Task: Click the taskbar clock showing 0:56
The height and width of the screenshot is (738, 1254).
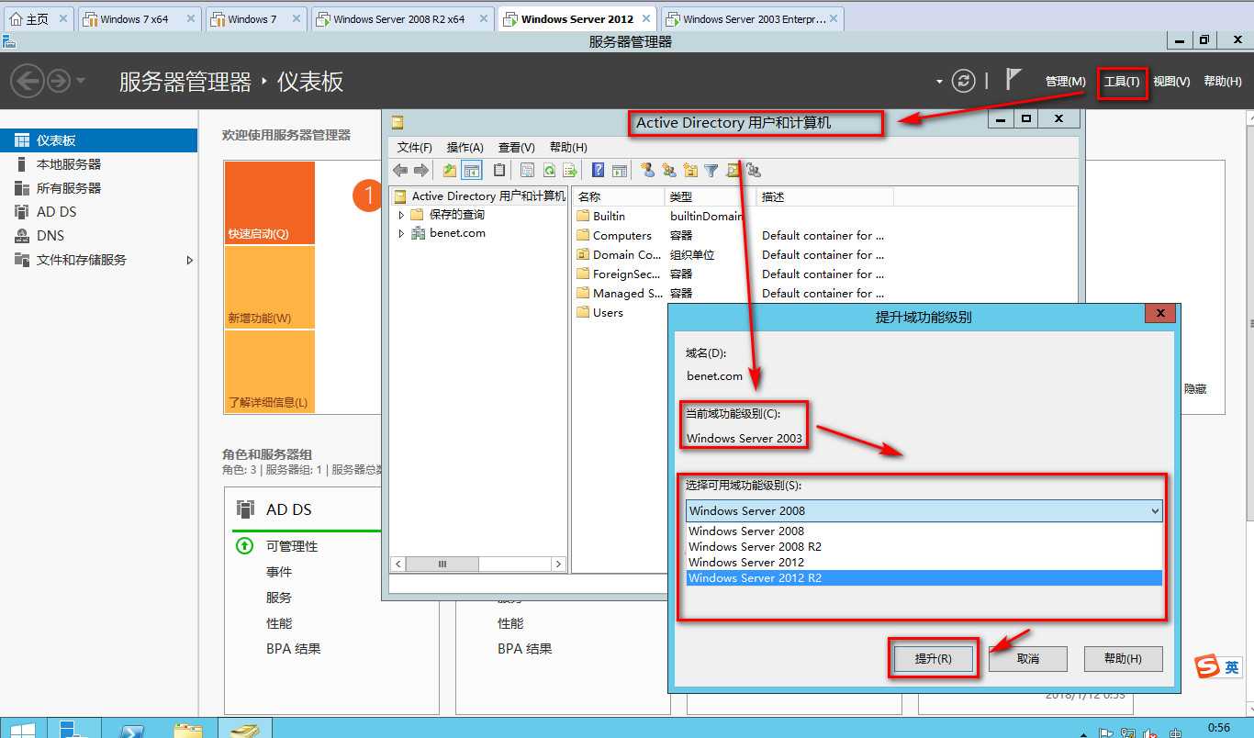Action: (1219, 728)
